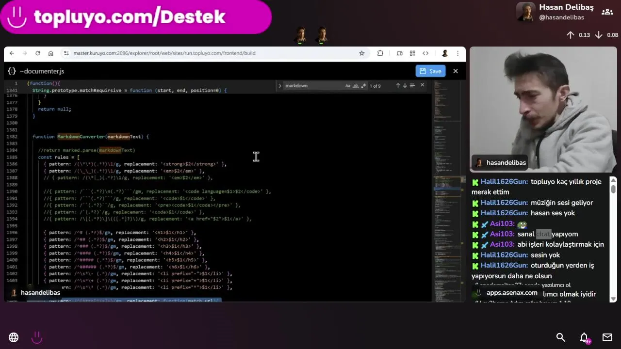The height and width of the screenshot is (349, 621).
Task: Click the pink Topluyo logo icon
Action: click(37, 337)
